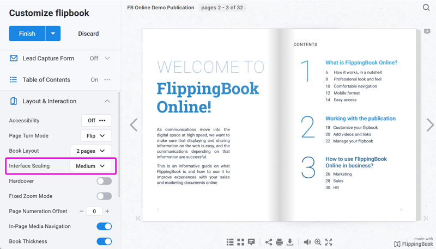This screenshot has width=436, height=249.
Task: Click the Discard button
Action: pos(88,34)
